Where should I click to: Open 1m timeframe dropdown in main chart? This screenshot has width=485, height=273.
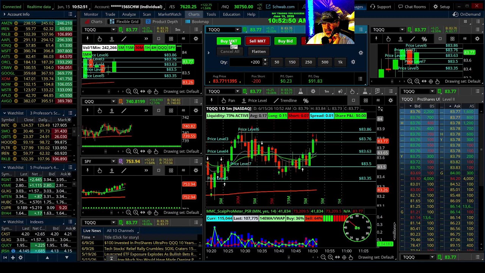tap(327, 91)
